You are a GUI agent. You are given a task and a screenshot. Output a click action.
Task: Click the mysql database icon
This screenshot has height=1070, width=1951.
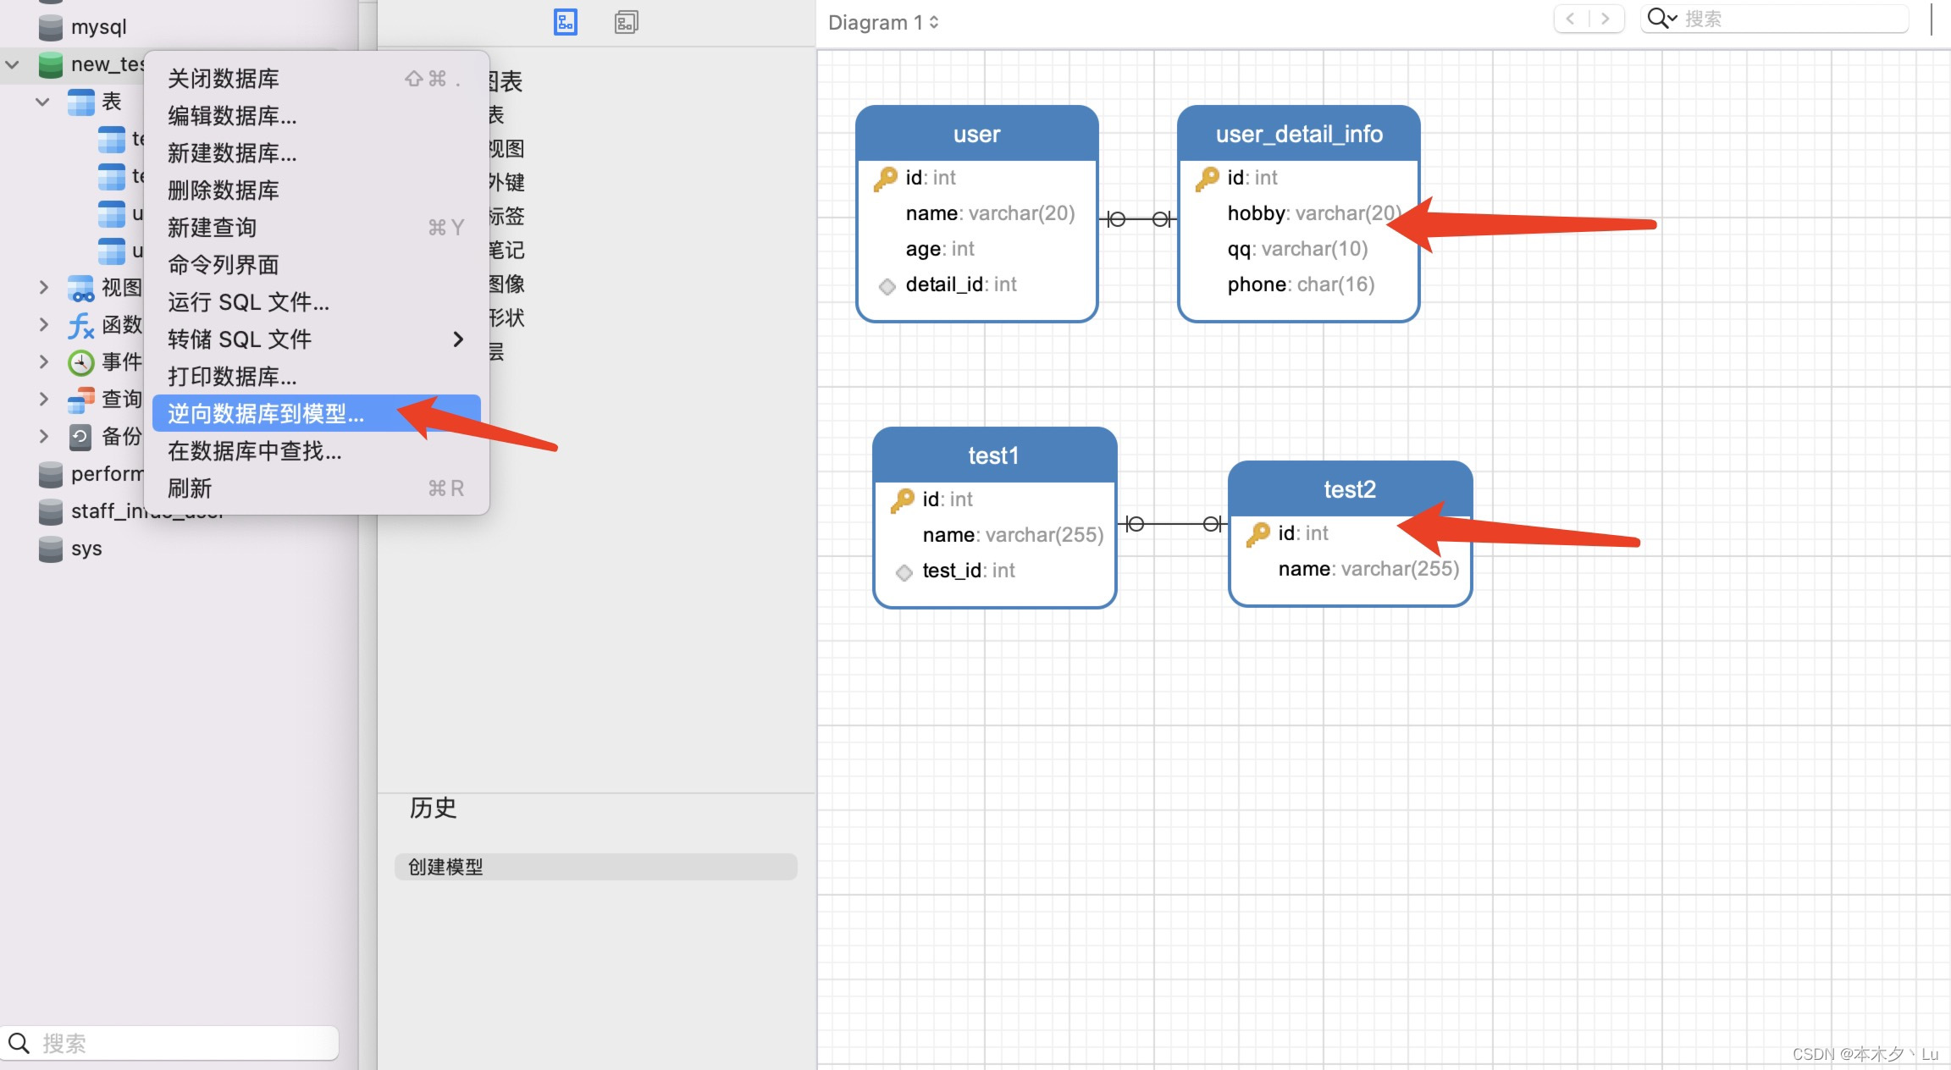[x=51, y=27]
